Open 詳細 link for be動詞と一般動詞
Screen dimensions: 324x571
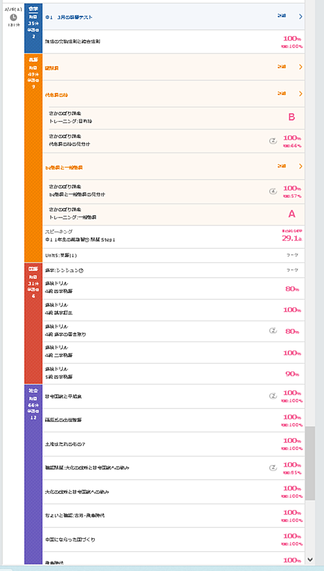point(282,166)
